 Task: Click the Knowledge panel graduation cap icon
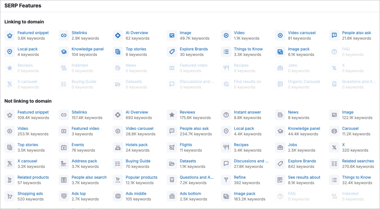[63, 51]
